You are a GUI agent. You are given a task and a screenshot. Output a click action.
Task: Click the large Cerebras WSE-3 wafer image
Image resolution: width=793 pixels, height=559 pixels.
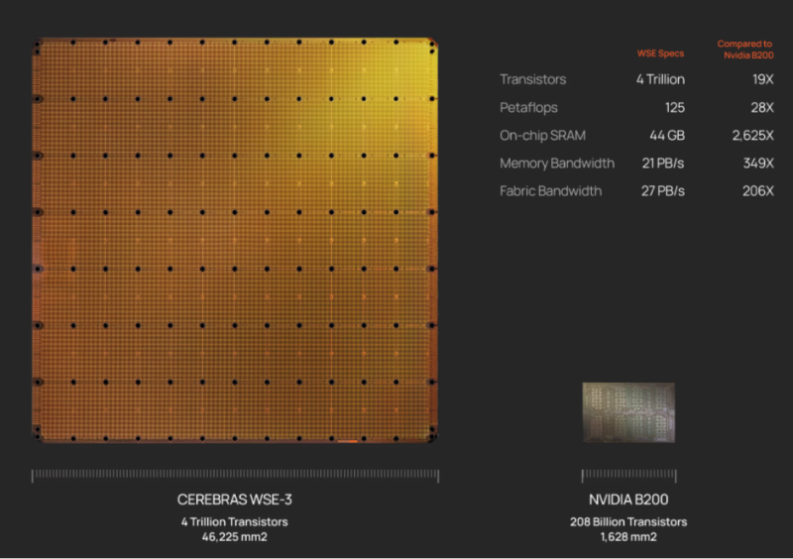pyautogui.click(x=235, y=240)
